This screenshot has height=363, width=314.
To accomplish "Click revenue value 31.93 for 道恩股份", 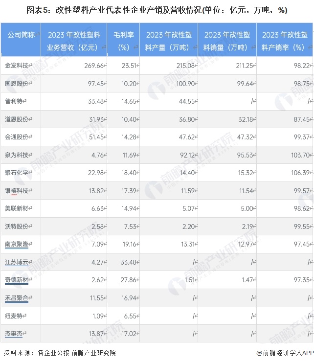I will 96,119.
